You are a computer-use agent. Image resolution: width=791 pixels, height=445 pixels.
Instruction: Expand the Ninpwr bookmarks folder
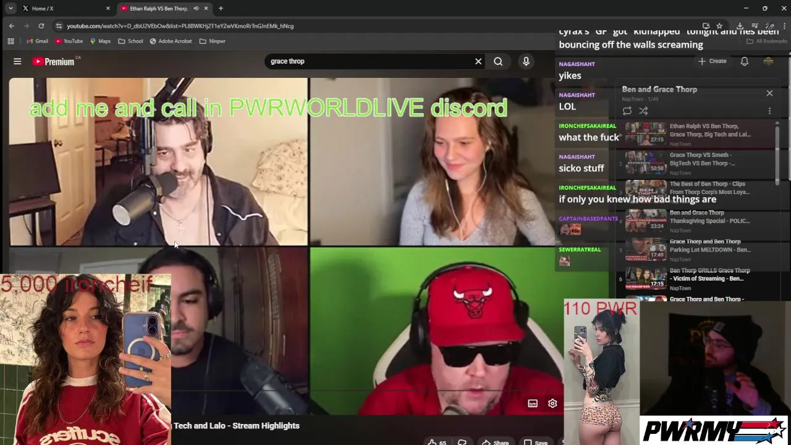[x=212, y=41]
